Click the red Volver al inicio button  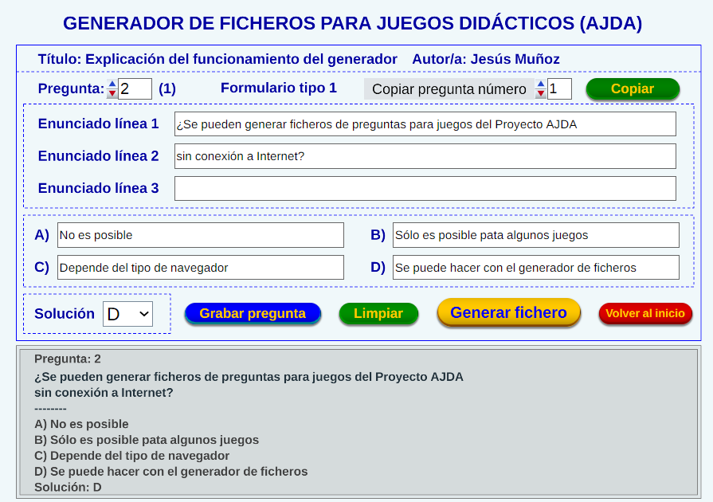644,313
